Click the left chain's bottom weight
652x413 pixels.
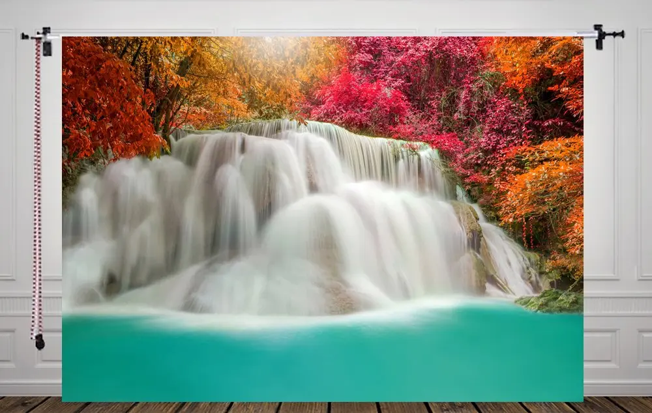click(x=40, y=342)
